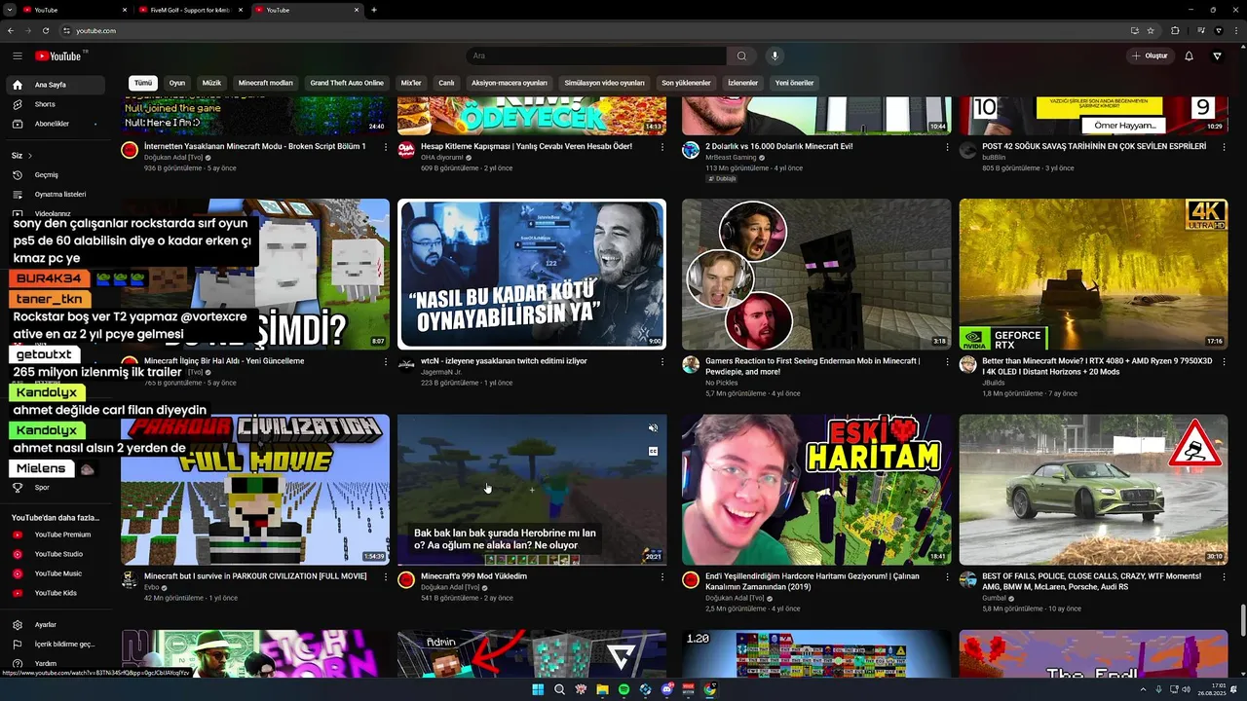Expand Abonelikler subscriptions list
1247x701 pixels.
(x=95, y=124)
